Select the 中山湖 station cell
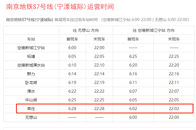The image size is (196, 130). [31, 100]
